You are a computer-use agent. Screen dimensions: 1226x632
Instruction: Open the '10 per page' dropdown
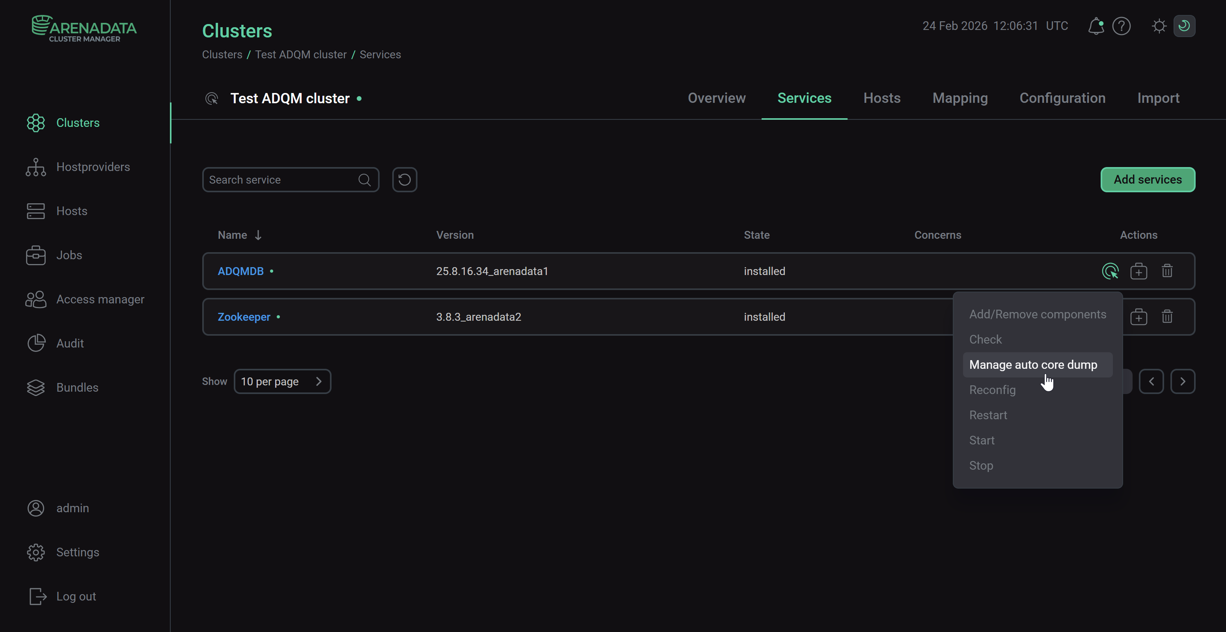(282, 381)
